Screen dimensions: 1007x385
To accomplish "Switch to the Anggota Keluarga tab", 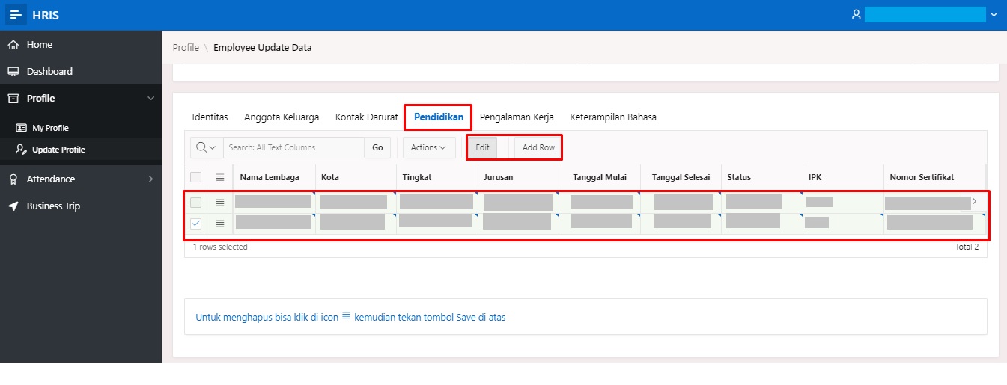I will pos(282,117).
